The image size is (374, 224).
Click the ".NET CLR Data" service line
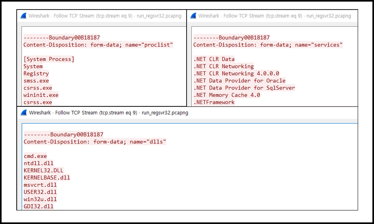coord(214,59)
